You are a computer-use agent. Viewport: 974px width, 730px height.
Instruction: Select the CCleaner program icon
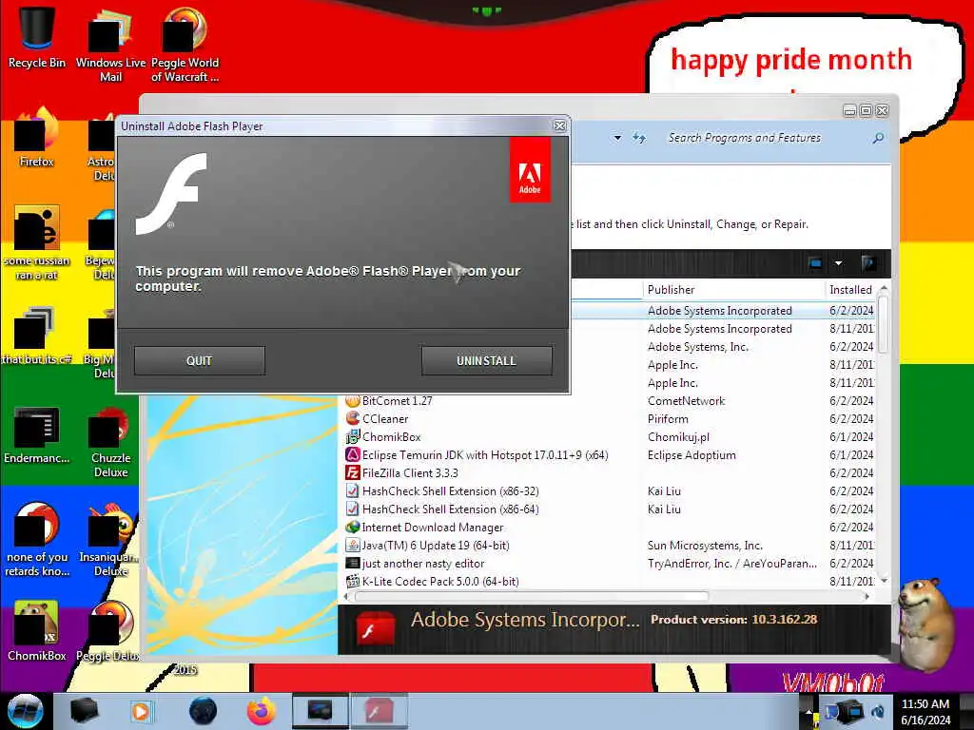[352, 418]
